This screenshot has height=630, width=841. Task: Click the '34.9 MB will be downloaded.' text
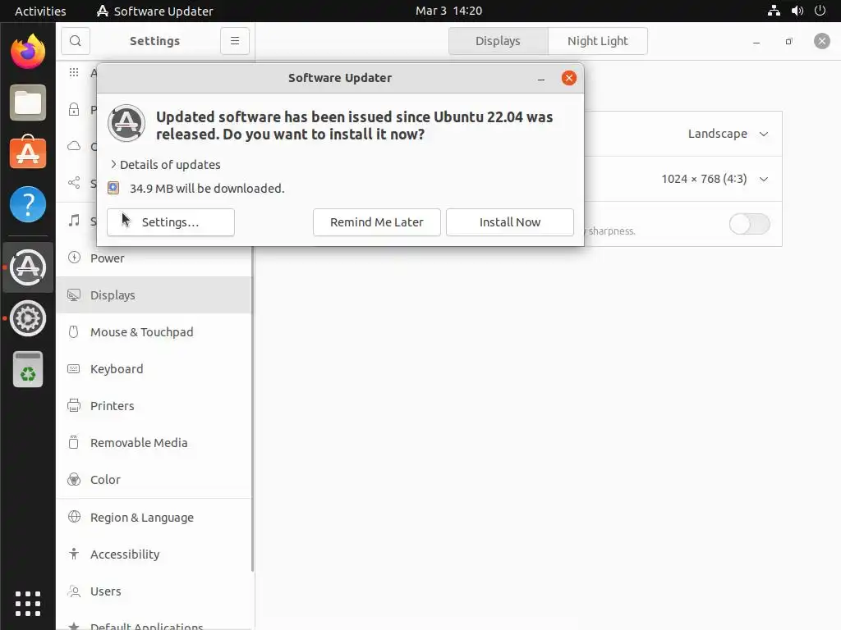click(x=207, y=189)
